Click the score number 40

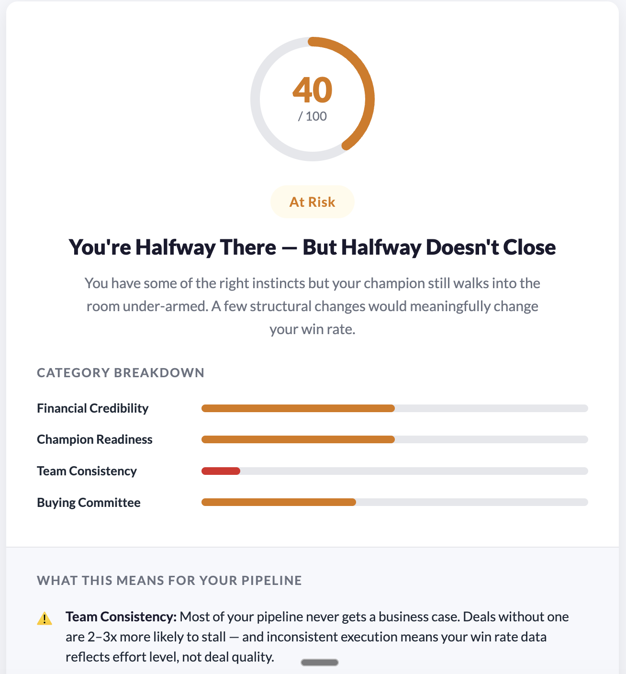pyautogui.click(x=313, y=90)
